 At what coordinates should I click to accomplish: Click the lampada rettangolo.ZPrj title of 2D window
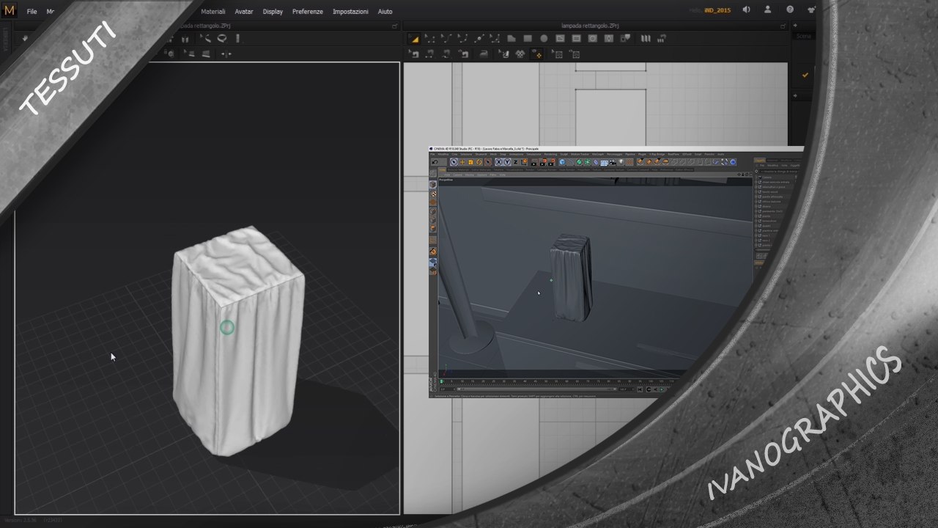pos(591,26)
